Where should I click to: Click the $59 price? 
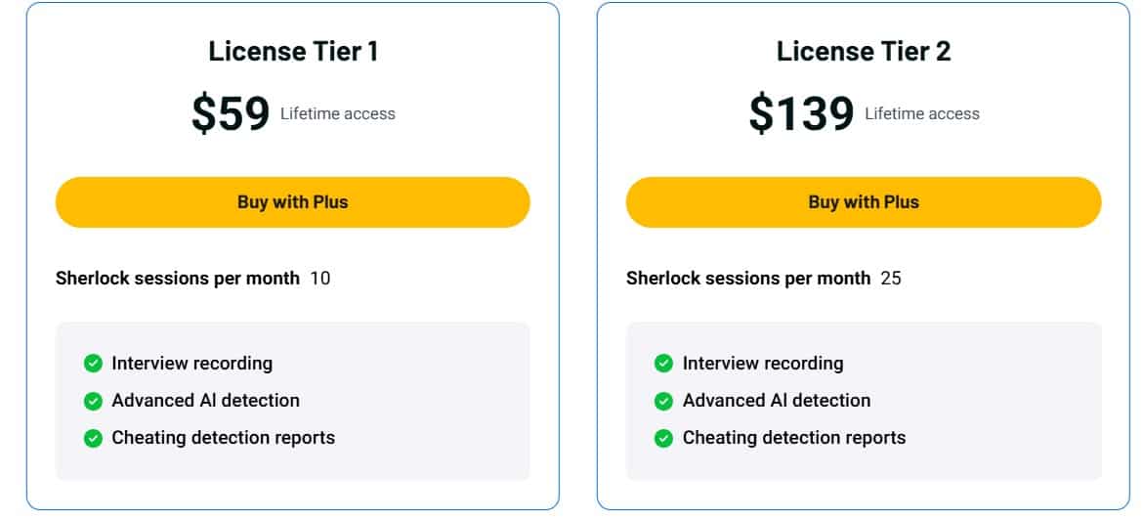click(231, 113)
